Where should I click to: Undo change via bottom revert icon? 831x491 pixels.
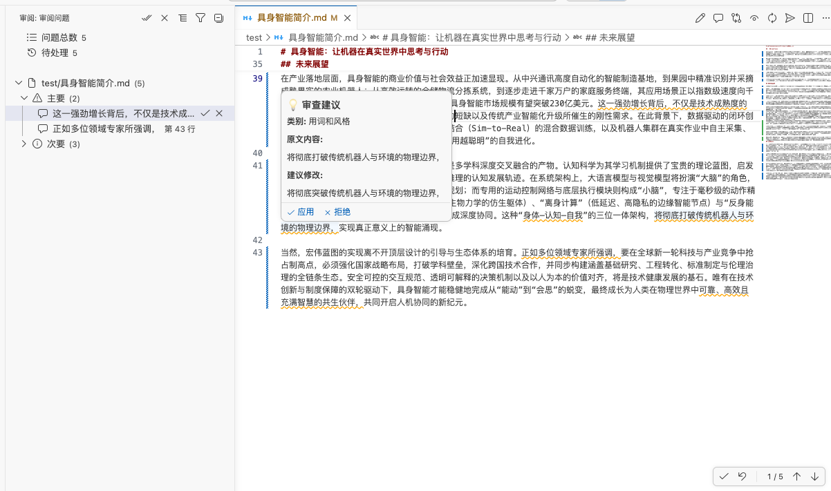click(742, 476)
